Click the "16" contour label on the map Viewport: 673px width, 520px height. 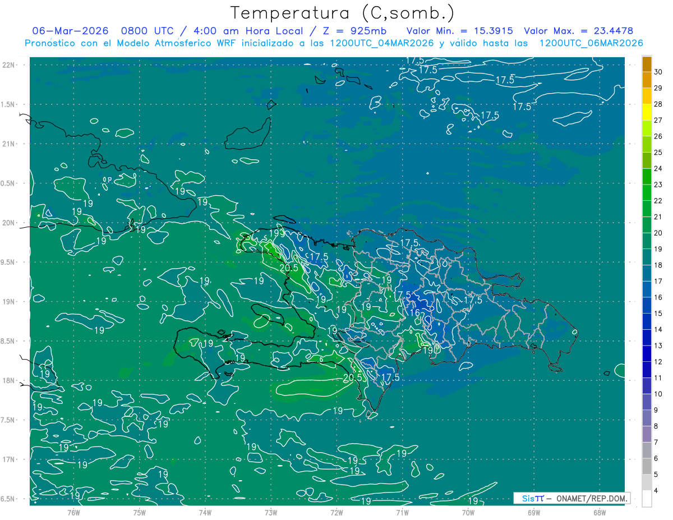415,313
